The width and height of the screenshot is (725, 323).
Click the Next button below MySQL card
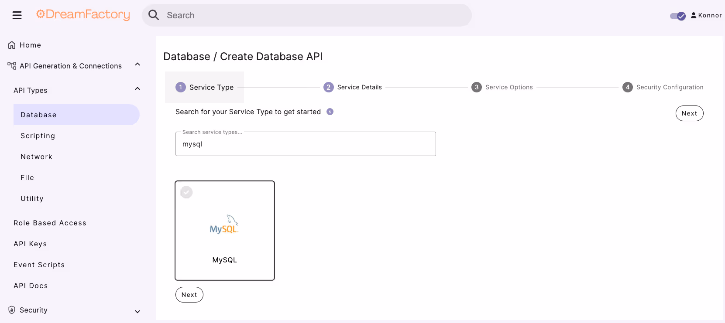pos(189,295)
